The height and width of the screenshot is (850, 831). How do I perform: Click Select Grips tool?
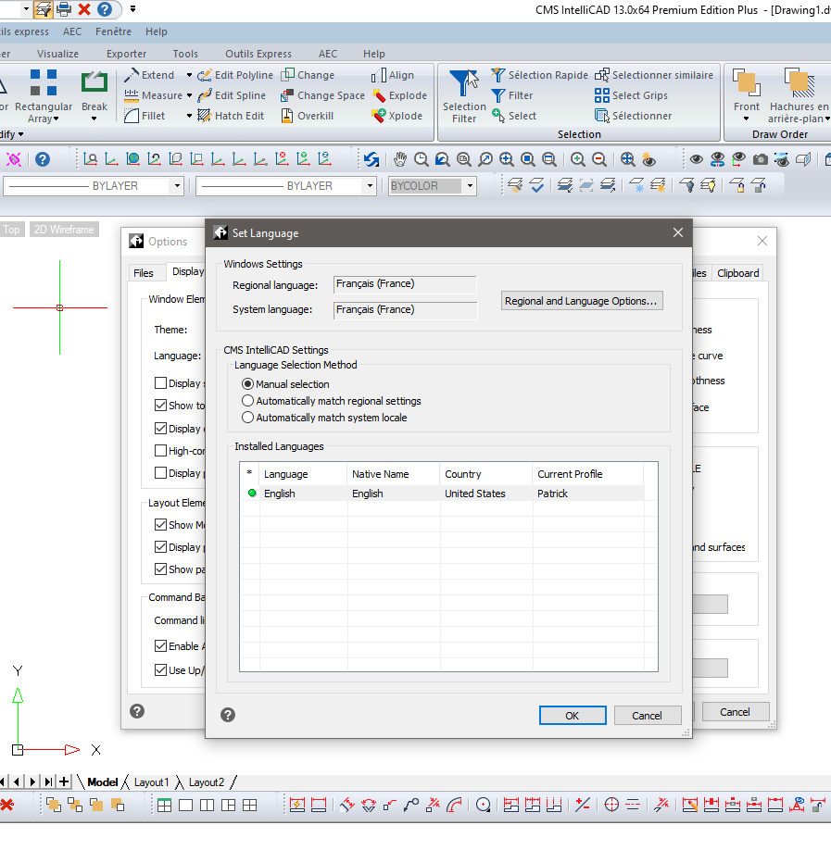tap(632, 95)
